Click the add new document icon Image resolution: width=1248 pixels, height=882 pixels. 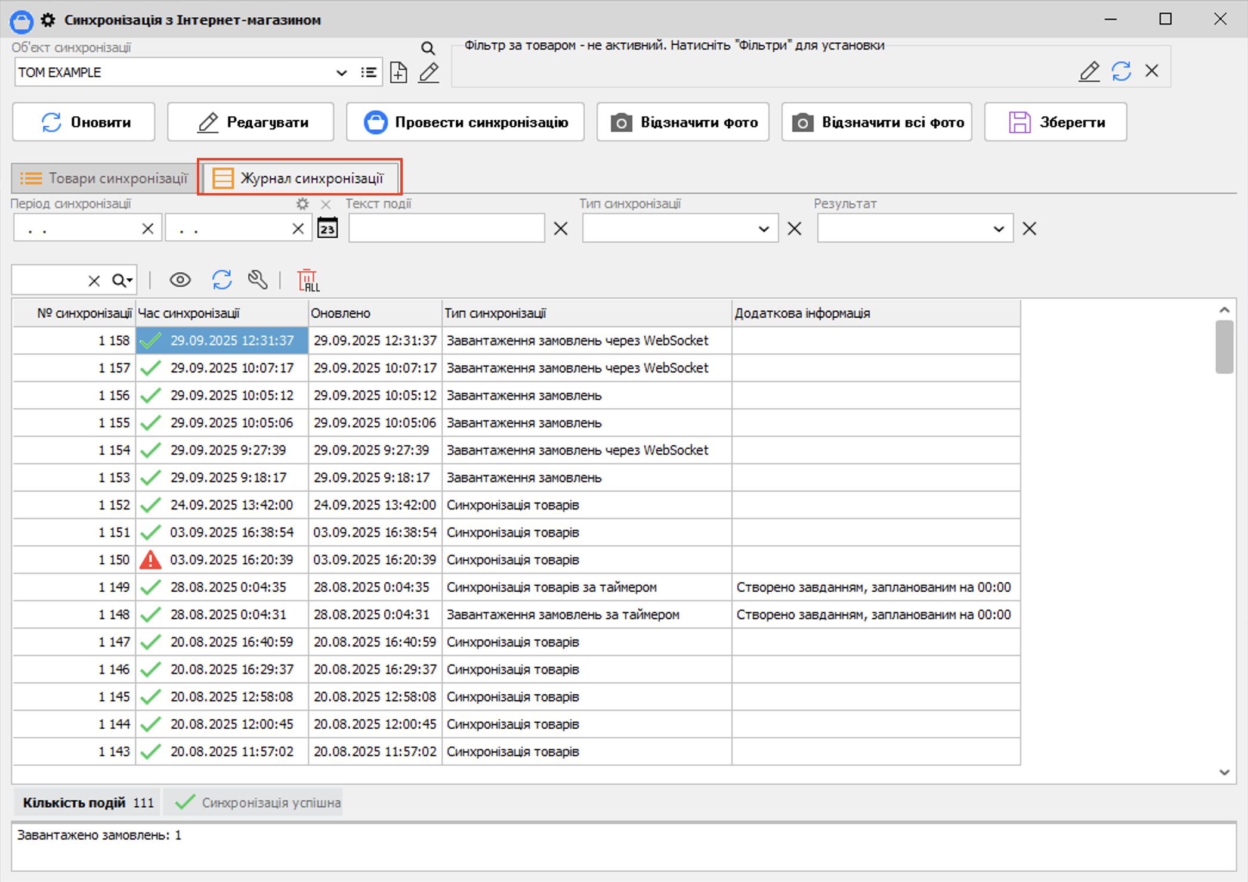pos(399,73)
